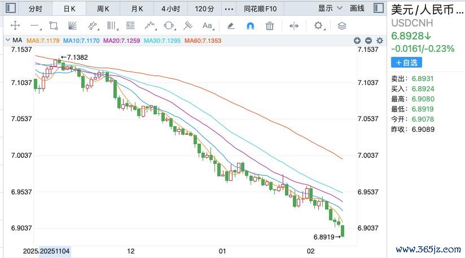Screen dimensions: 465x258
Task: Select the horizontal line drawing tool
Action: 36,26
